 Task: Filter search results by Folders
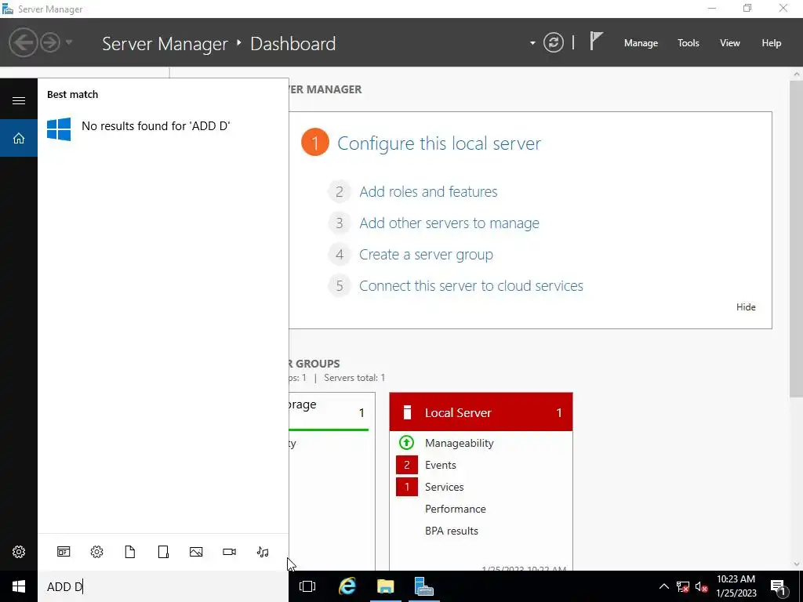click(163, 552)
